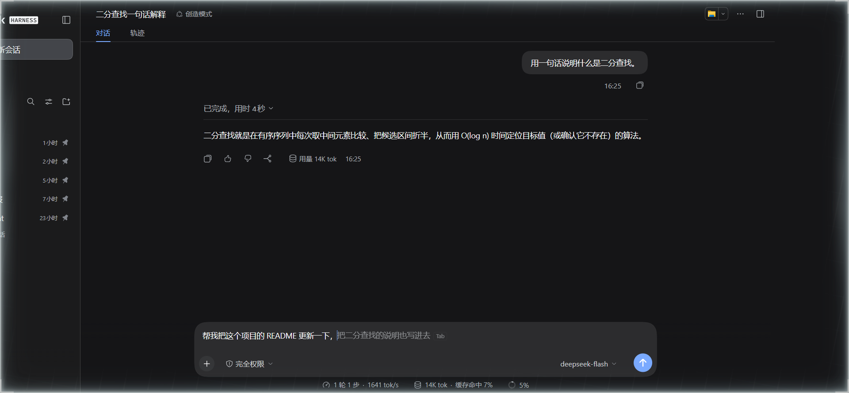View 用量 14K tok usage details
This screenshot has height=393, width=849.
tap(313, 159)
